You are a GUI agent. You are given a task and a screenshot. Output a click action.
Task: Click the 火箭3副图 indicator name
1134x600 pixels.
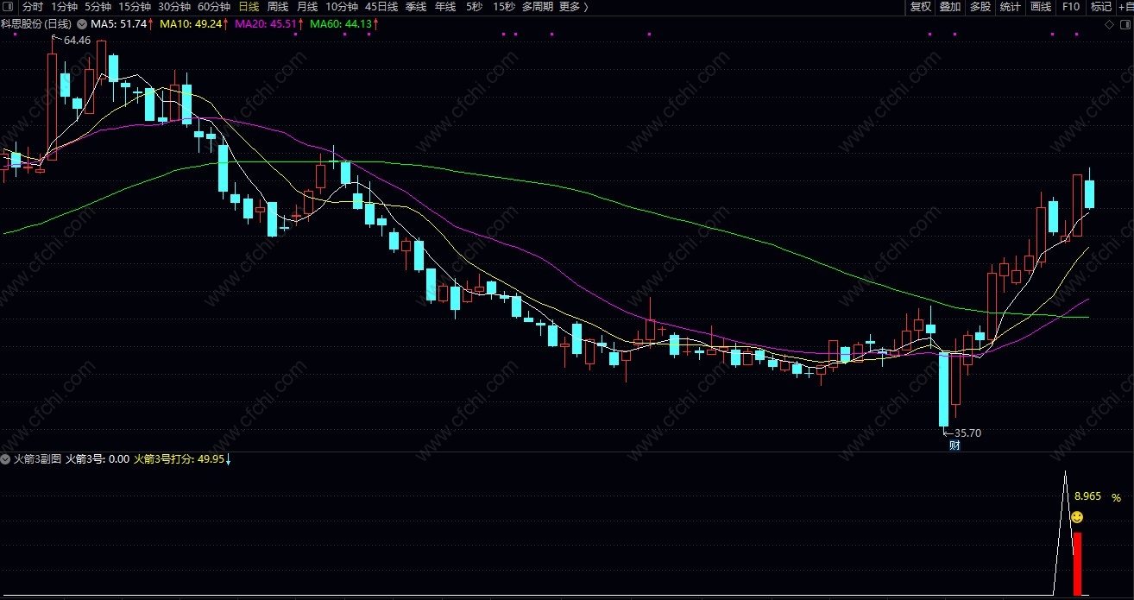tap(37, 460)
